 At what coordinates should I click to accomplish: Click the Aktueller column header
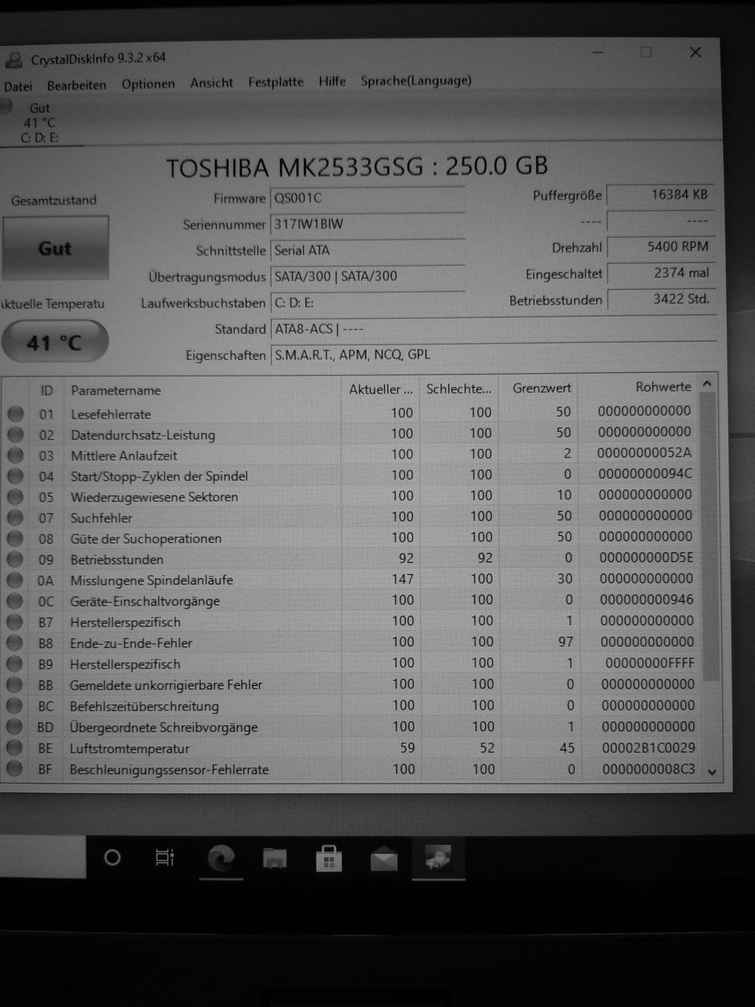[381, 389]
